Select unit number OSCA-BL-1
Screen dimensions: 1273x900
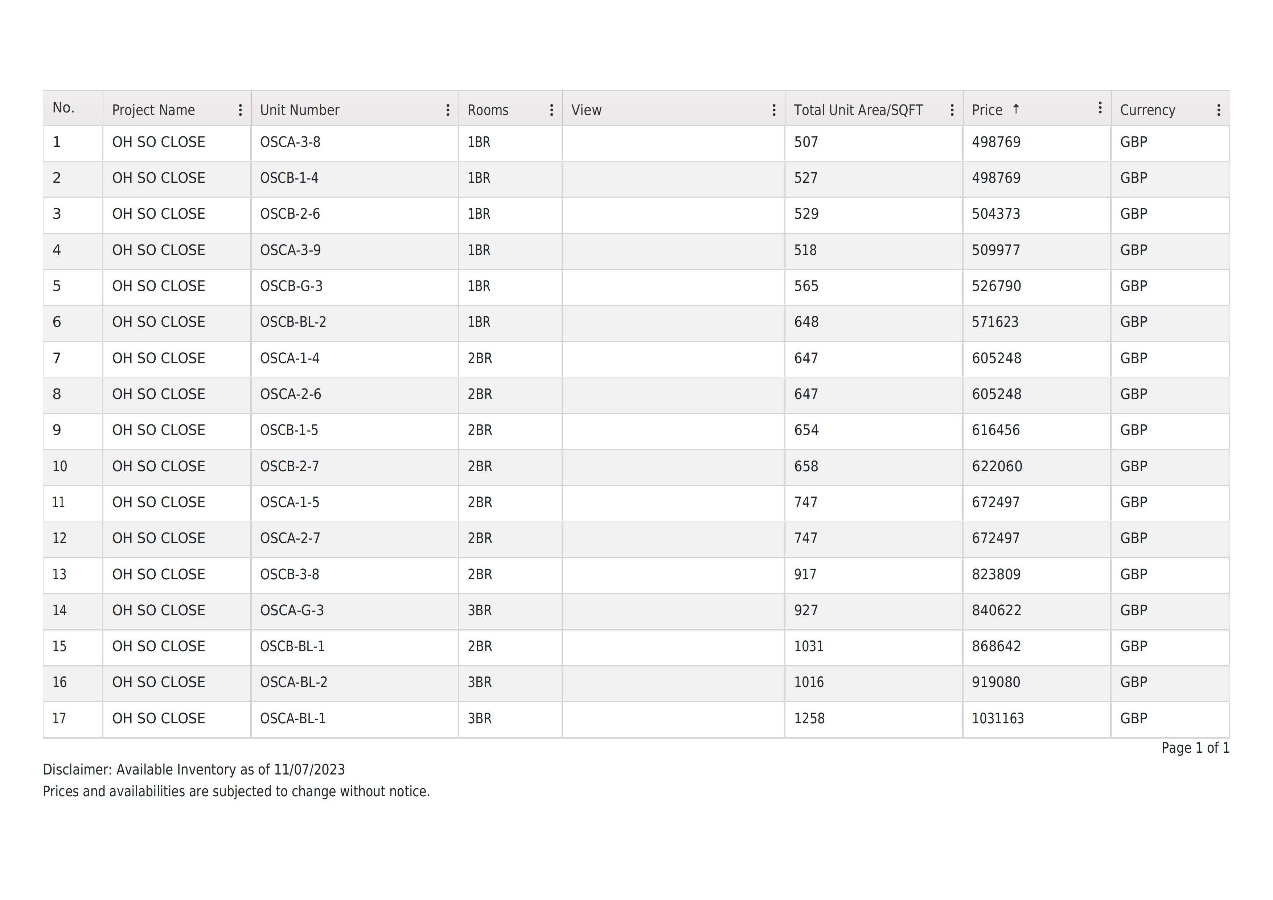pos(293,719)
